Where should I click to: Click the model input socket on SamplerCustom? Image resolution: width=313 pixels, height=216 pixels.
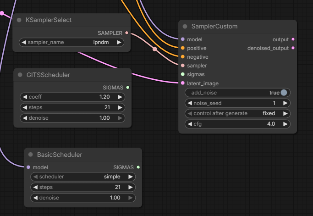183,39
